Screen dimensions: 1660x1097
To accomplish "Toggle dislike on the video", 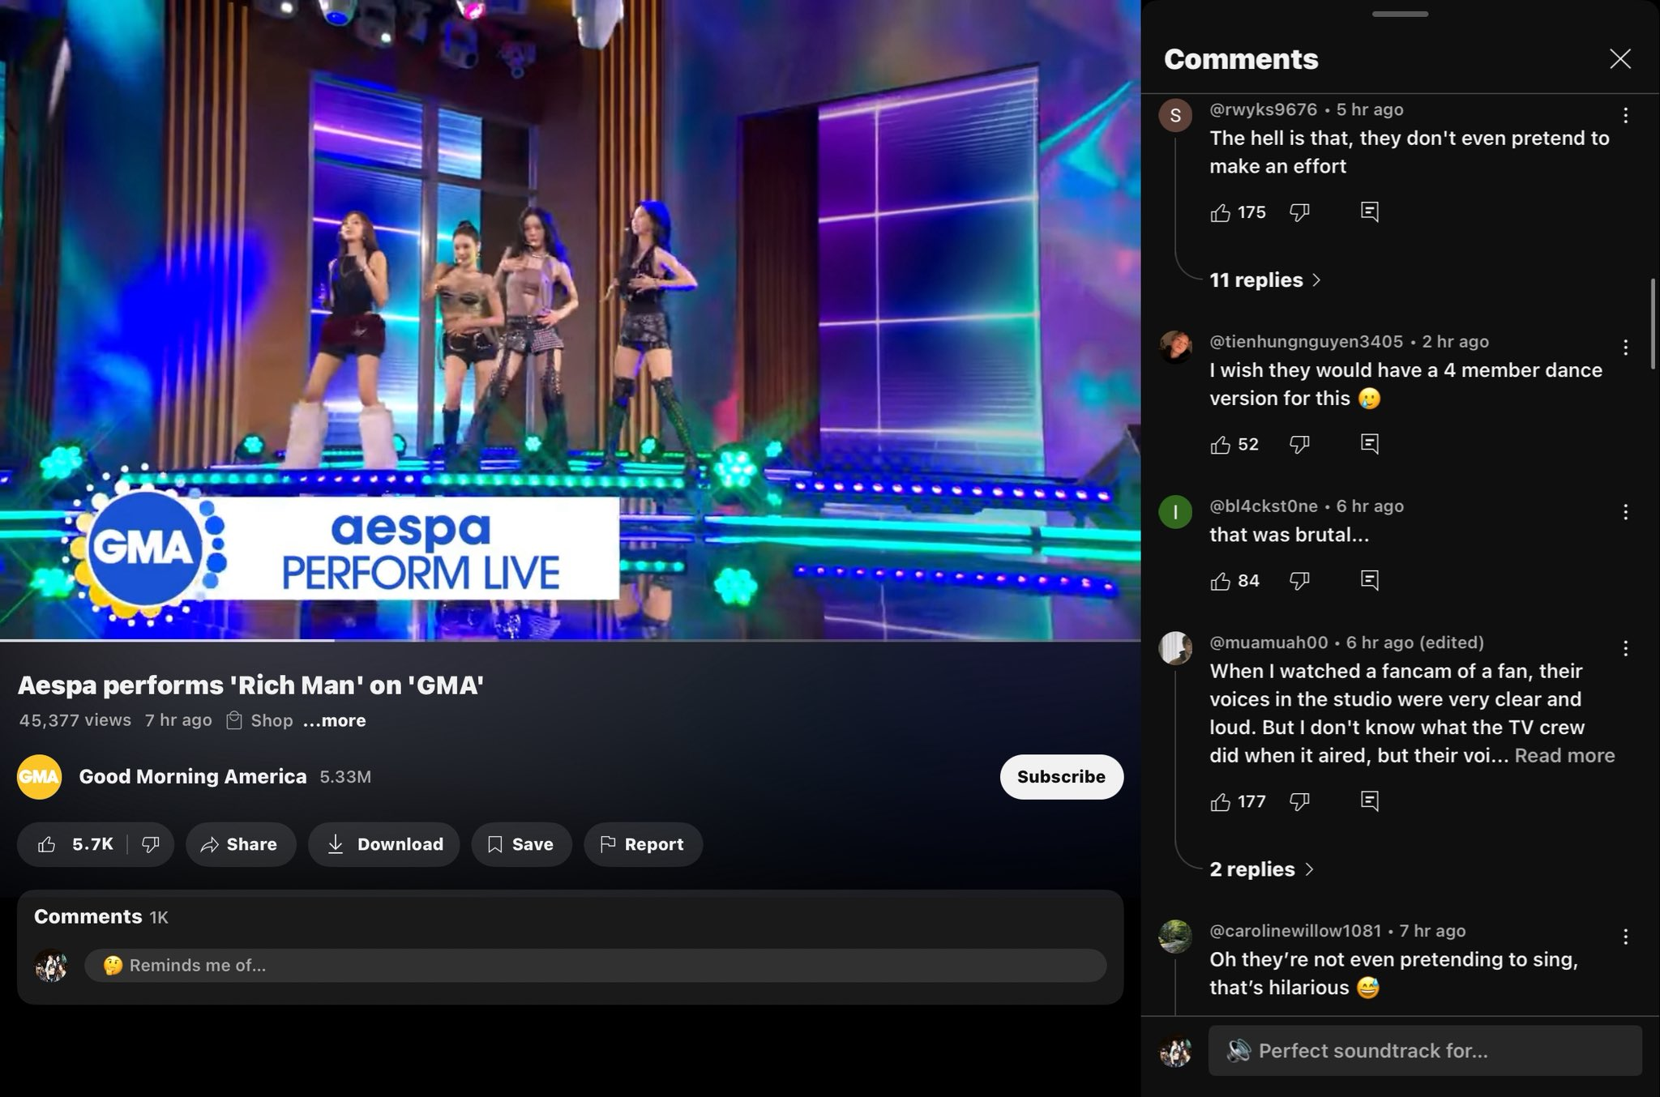I will coord(151,844).
